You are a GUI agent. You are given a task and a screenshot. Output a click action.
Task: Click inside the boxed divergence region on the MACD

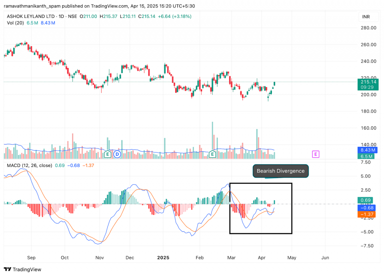coord(261,208)
